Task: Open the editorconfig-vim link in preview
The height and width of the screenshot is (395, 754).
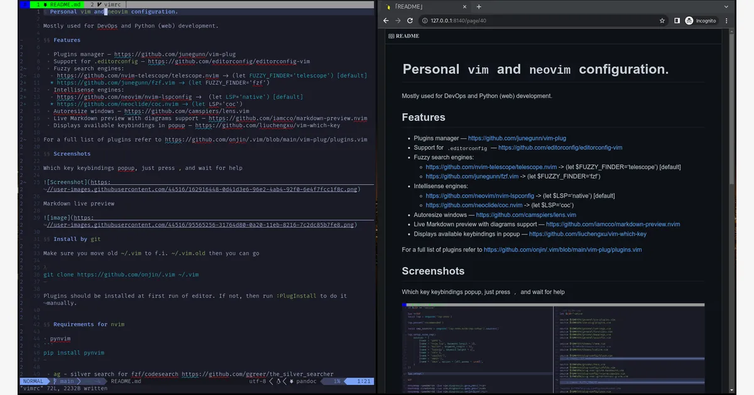Action: [x=560, y=148]
